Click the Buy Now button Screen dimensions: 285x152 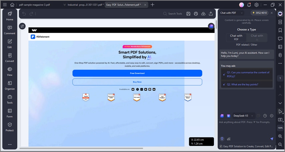[x=137, y=82]
